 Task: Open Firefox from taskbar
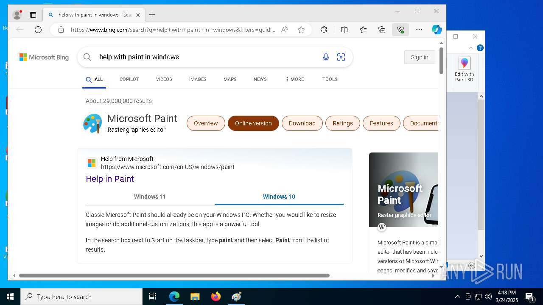coord(216,297)
